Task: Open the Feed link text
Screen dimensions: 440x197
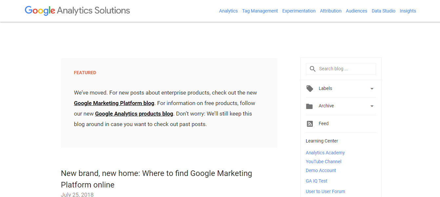Action: tap(324, 123)
